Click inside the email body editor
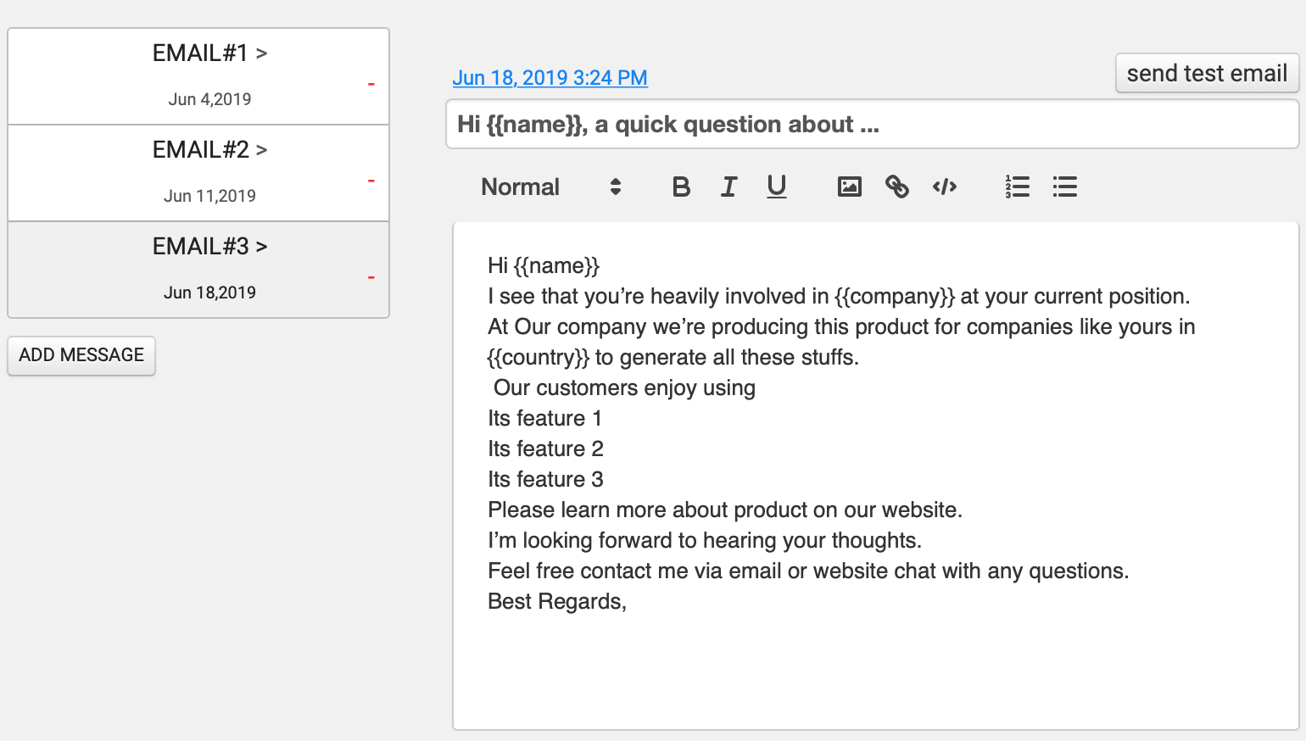1306x741 pixels. 875,661
